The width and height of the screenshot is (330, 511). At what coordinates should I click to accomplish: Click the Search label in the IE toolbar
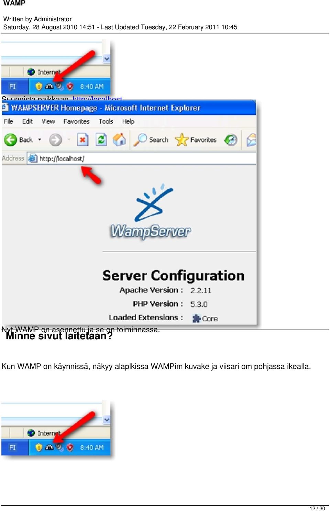[x=159, y=140]
